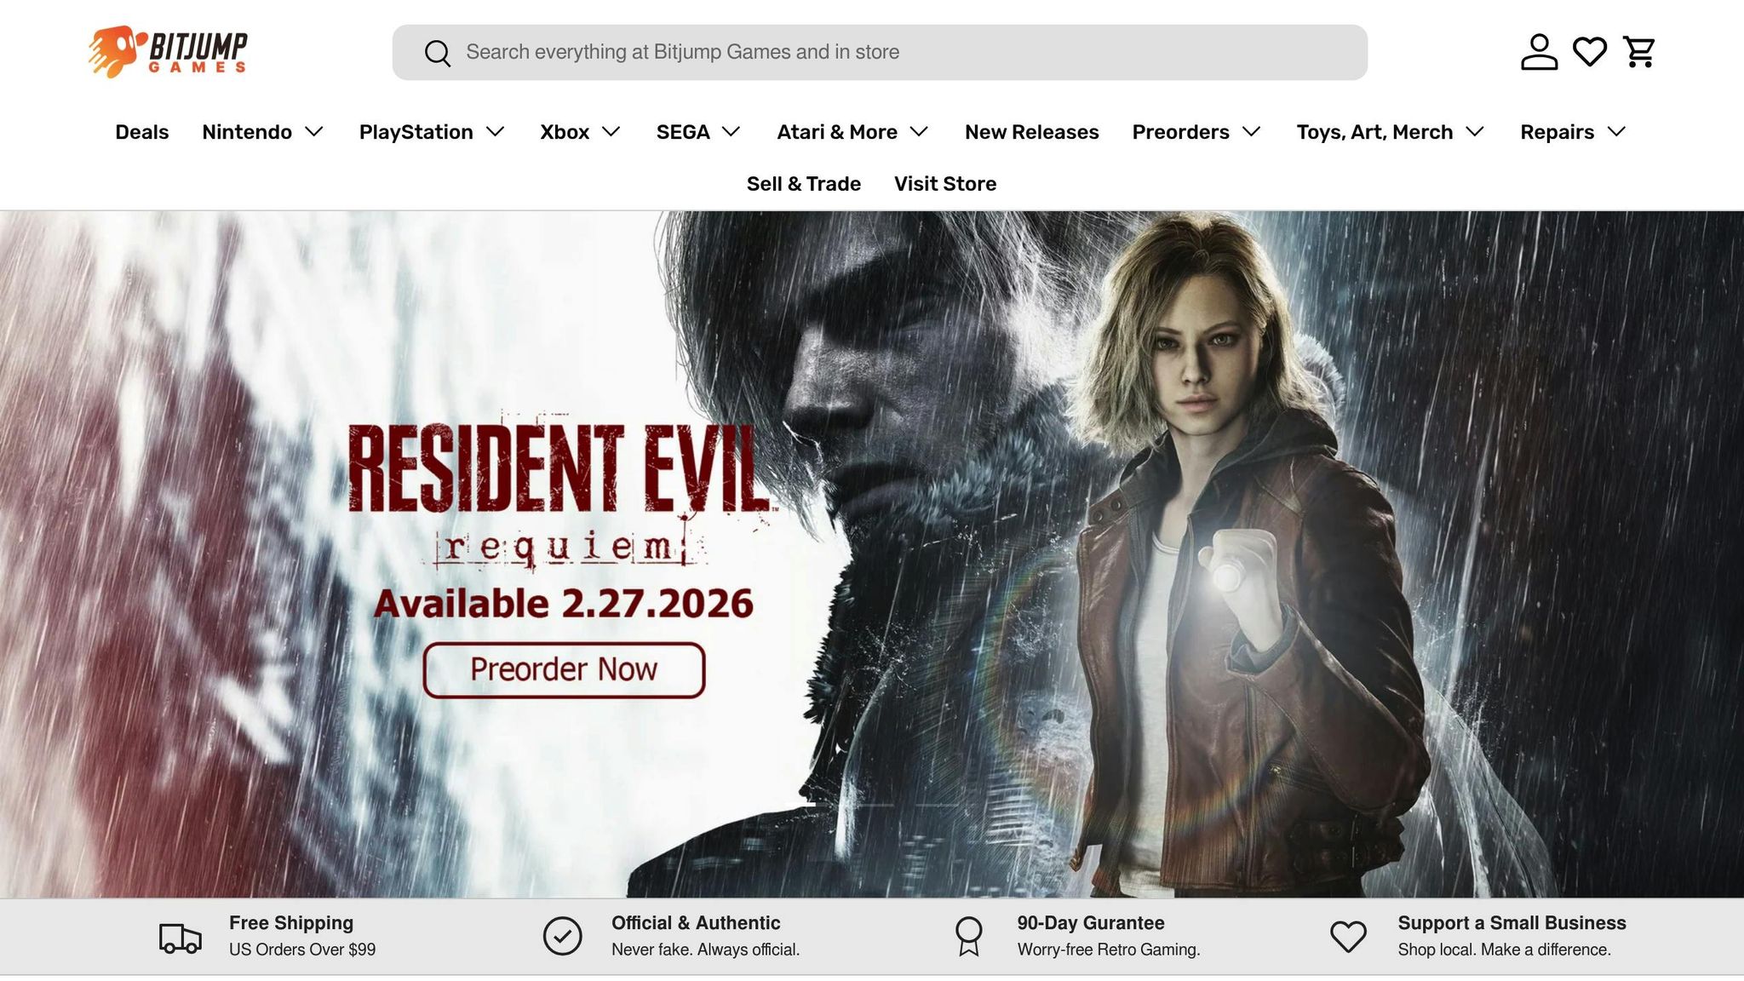Viewport: 1744px width, 981px height.
Task: Click the Bitjump Games logo
Action: (x=168, y=52)
